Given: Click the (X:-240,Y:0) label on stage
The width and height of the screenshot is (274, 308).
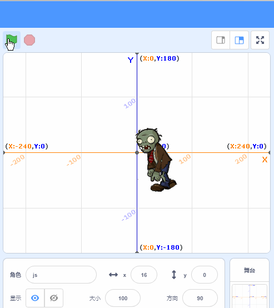Looking at the screenshot, I should [27, 146].
